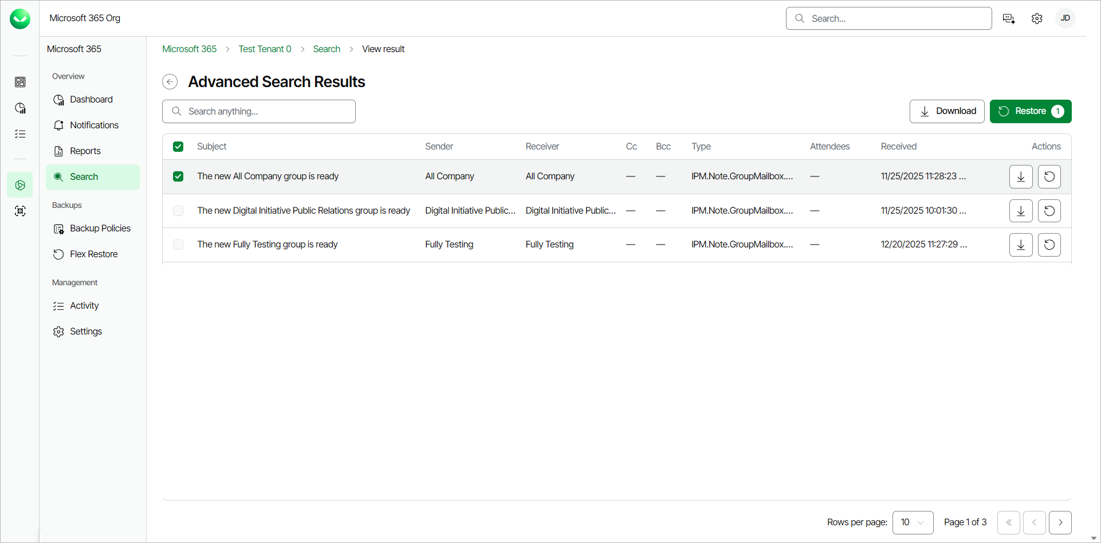Open Activity in the sidebar
1101x543 pixels.
click(x=93, y=306)
